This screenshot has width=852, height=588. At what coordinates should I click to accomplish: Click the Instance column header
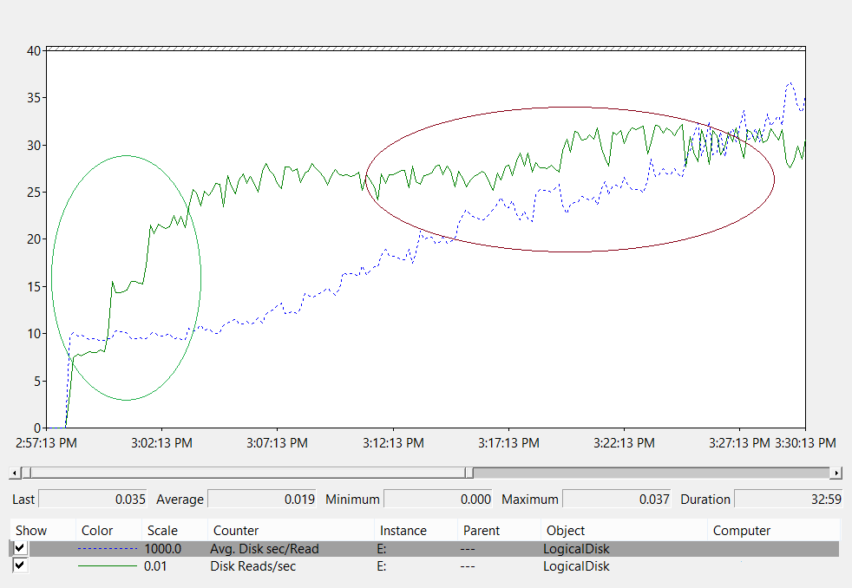point(403,530)
